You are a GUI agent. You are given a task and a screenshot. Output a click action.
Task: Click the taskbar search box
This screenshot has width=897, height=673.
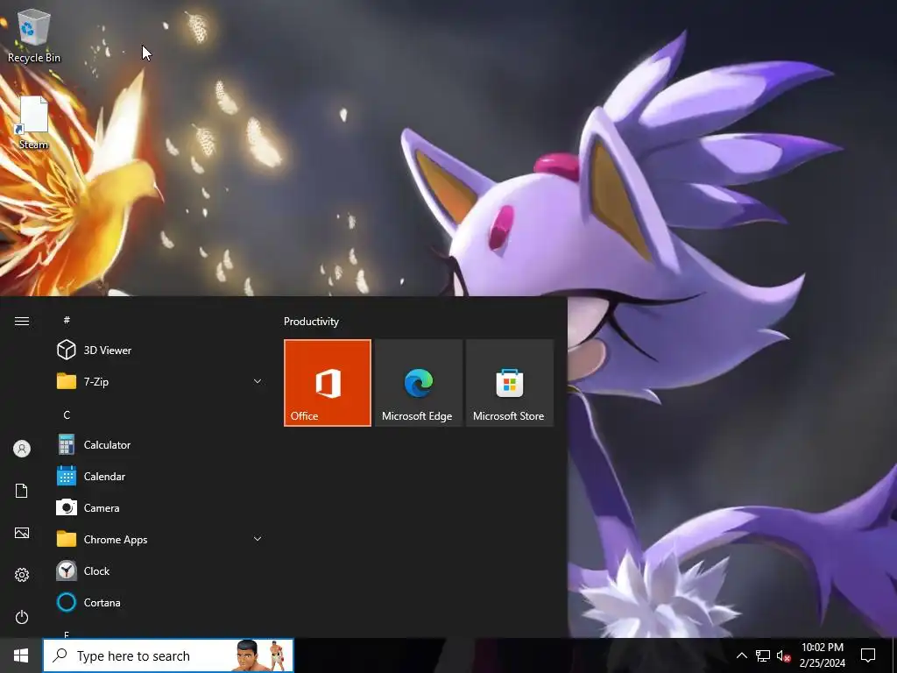click(168, 655)
